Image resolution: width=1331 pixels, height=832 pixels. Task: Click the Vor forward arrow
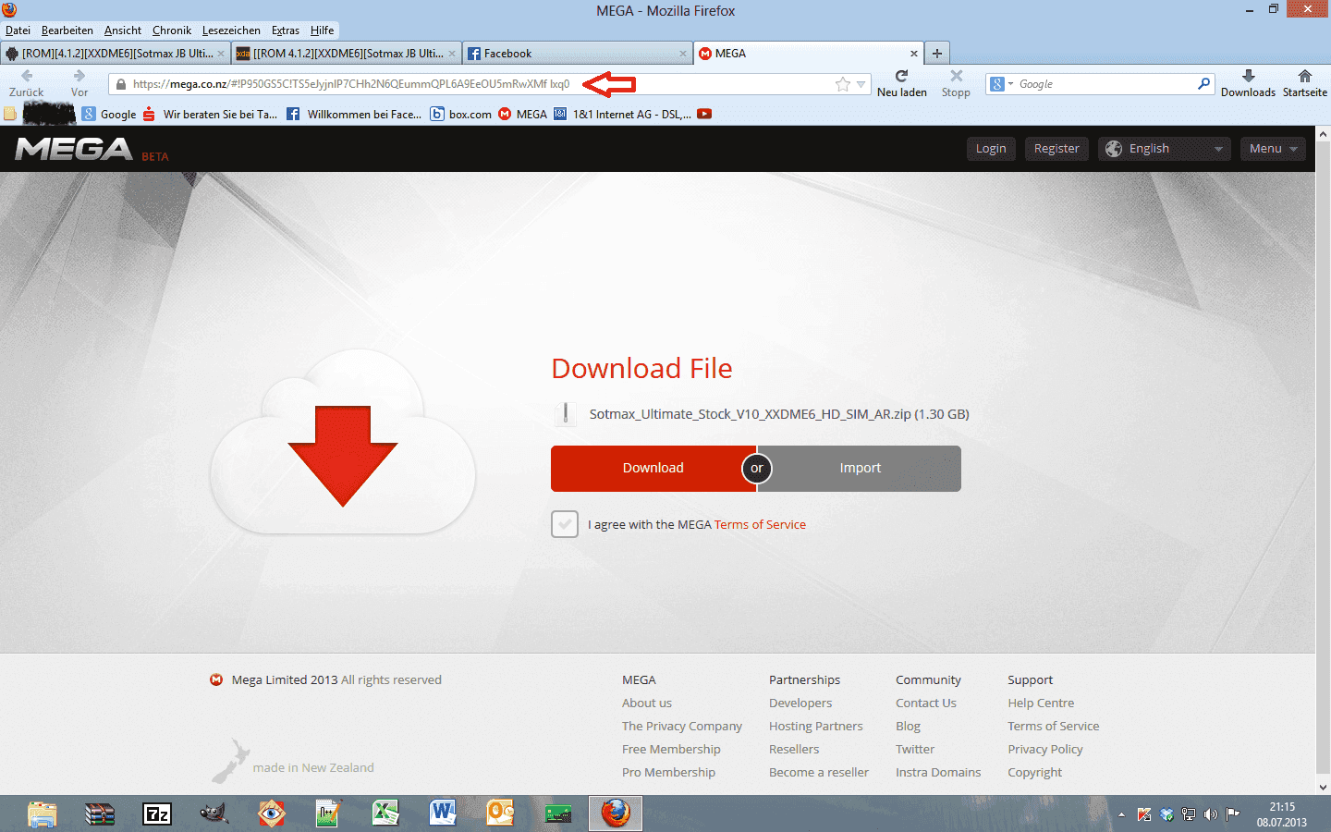(79, 76)
